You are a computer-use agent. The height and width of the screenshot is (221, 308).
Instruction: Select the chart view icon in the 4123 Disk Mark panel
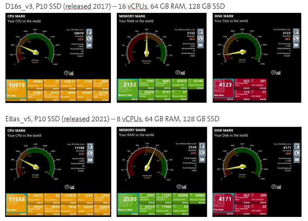pos(278,73)
